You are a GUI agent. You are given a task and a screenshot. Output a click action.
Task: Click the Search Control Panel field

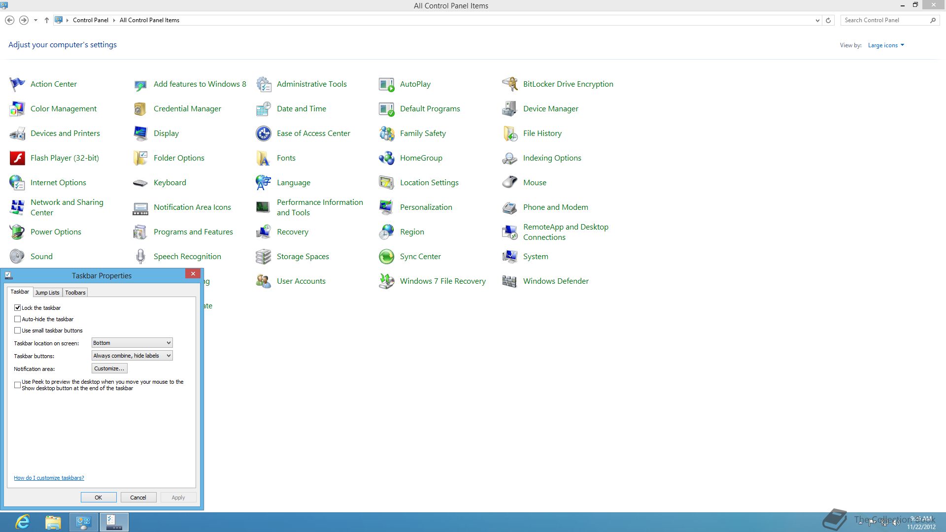(884, 20)
